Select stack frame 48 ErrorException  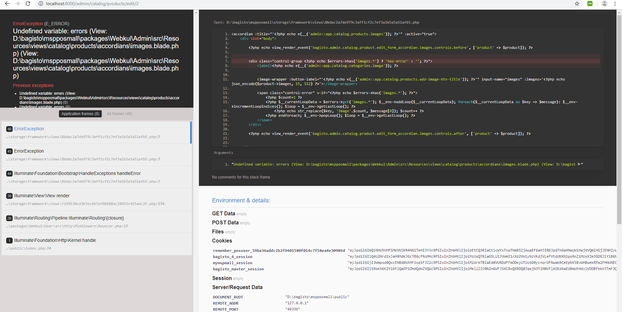(97, 133)
